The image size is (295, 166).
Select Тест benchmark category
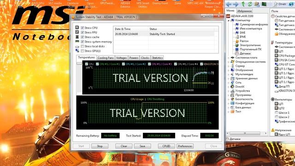pos(238,112)
